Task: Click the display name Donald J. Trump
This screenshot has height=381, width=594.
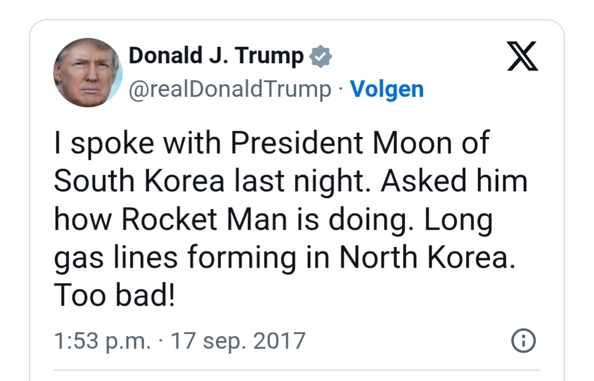Action: coord(216,56)
